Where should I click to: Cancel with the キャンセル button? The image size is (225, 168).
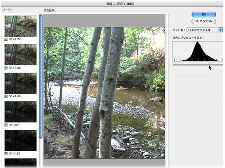tap(204, 21)
